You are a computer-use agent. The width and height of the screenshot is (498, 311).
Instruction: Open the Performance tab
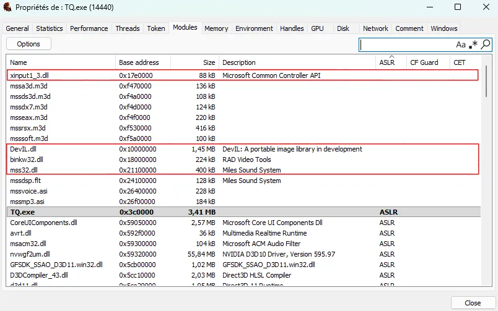89,28
